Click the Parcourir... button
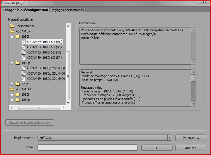This screenshot has width=211, height=155. coord(191,138)
